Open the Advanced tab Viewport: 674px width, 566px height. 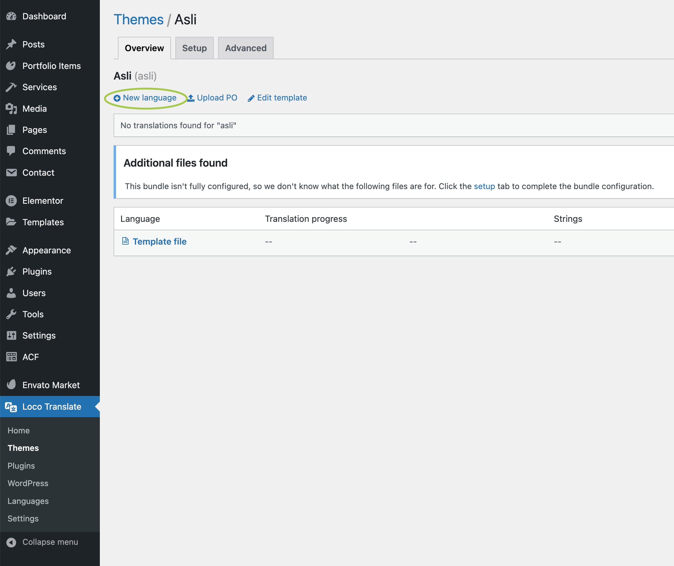tap(246, 48)
